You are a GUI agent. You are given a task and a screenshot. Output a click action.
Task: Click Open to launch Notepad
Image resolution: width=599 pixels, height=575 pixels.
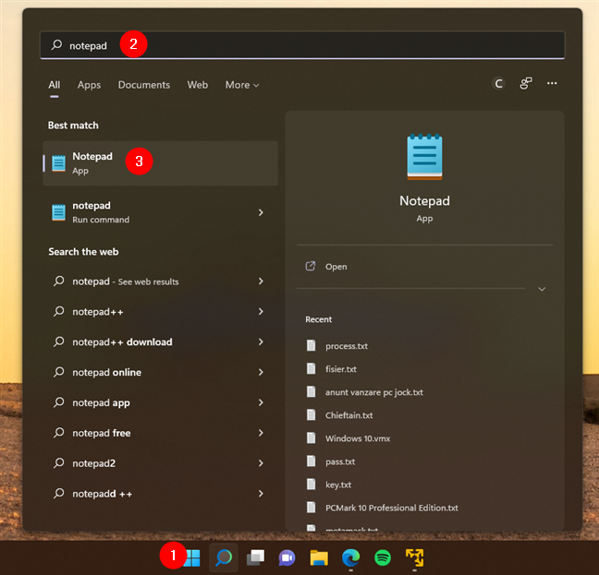(x=336, y=267)
